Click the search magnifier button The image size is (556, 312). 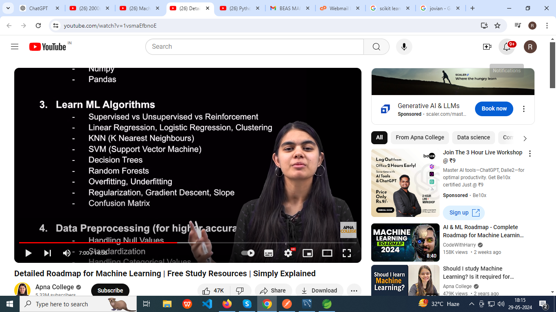click(x=377, y=47)
